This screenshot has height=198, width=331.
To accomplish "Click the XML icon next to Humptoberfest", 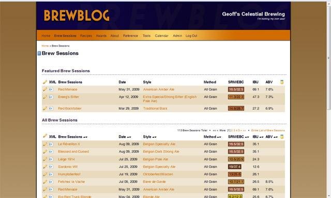I will point(51,174).
